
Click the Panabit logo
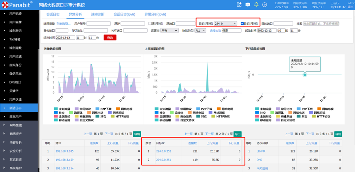click(17, 4)
